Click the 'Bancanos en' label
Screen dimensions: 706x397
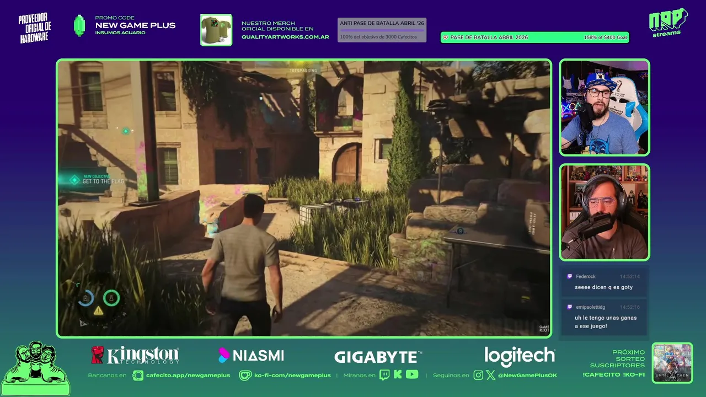tap(109, 375)
